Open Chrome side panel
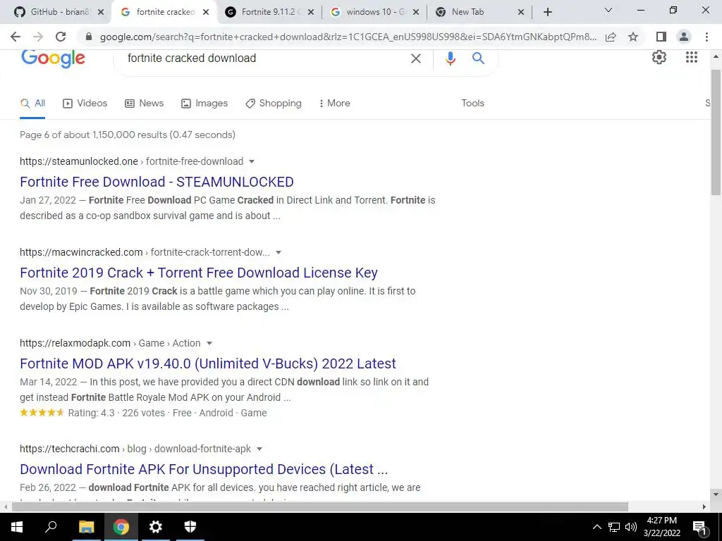Screen dimensions: 722x541 (661, 37)
